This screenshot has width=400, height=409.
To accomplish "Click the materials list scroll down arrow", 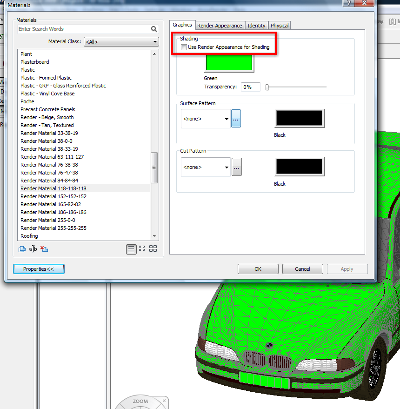I will point(154,236).
